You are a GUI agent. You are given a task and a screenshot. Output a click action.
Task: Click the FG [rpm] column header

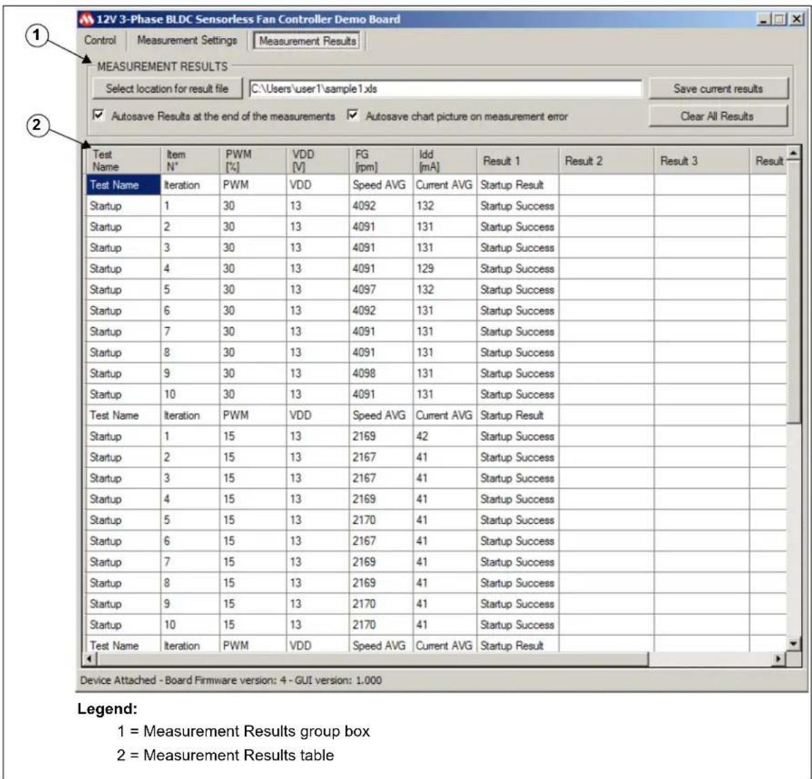(380, 161)
